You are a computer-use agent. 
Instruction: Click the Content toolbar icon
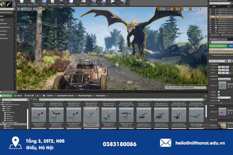44,2
